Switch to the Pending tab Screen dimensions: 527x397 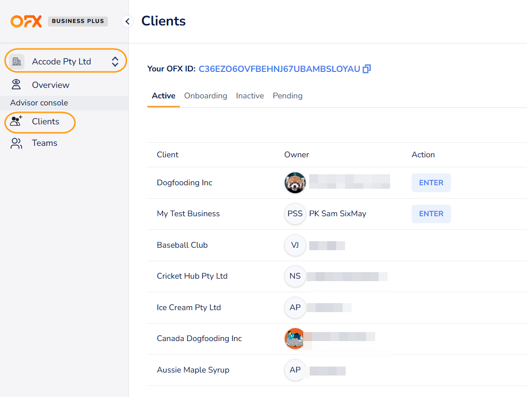pyautogui.click(x=287, y=96)
